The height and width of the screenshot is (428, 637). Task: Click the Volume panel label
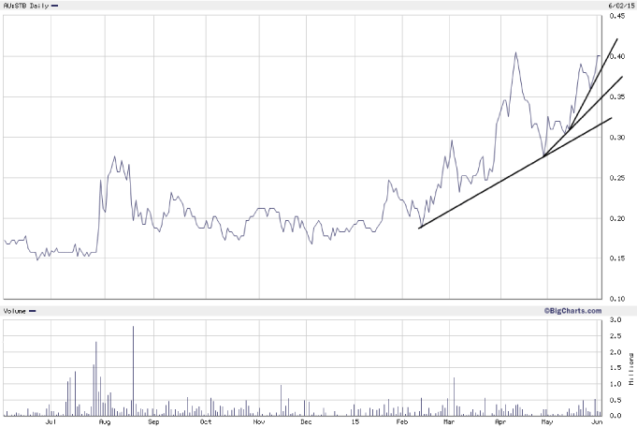point(14,311)
